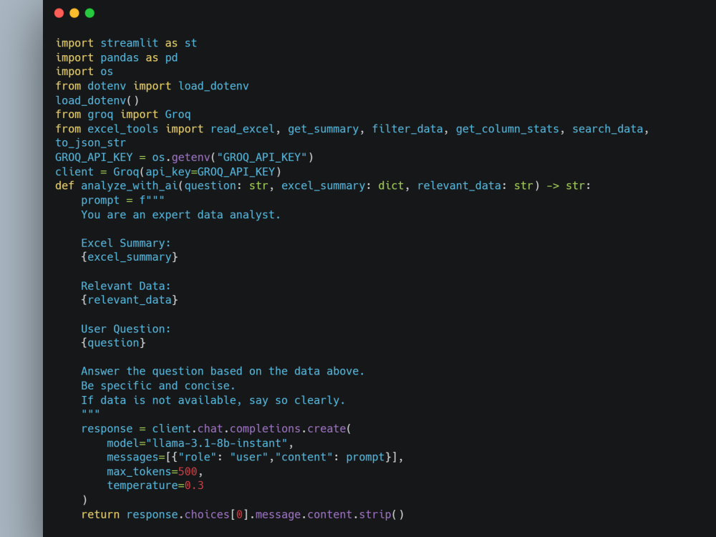Click 'from dotenv import load_dotenv' line
Viewport: 716px width, 537px height.
click(x=152, y=86)
